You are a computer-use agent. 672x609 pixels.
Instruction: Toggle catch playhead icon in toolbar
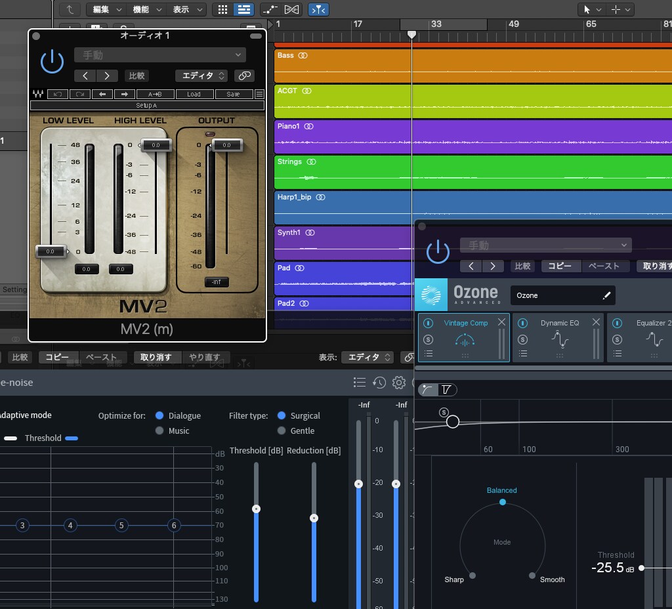[318, 9]
